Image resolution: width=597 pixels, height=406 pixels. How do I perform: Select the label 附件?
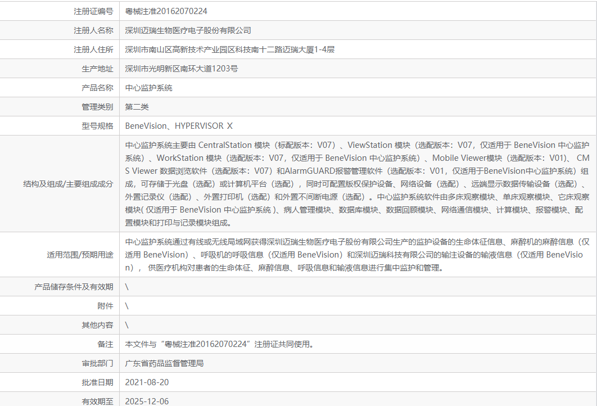click(106, 306)
